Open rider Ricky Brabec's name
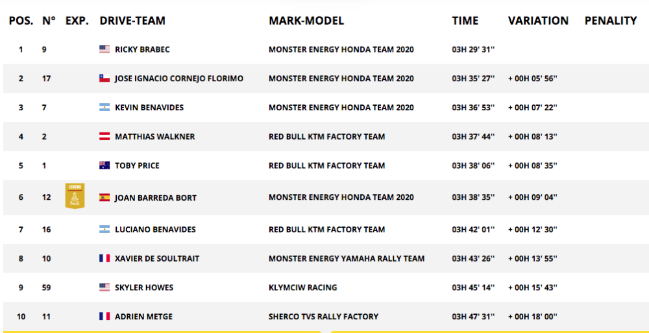This screenshot has height=333, width=649. (x=142, y=49)
